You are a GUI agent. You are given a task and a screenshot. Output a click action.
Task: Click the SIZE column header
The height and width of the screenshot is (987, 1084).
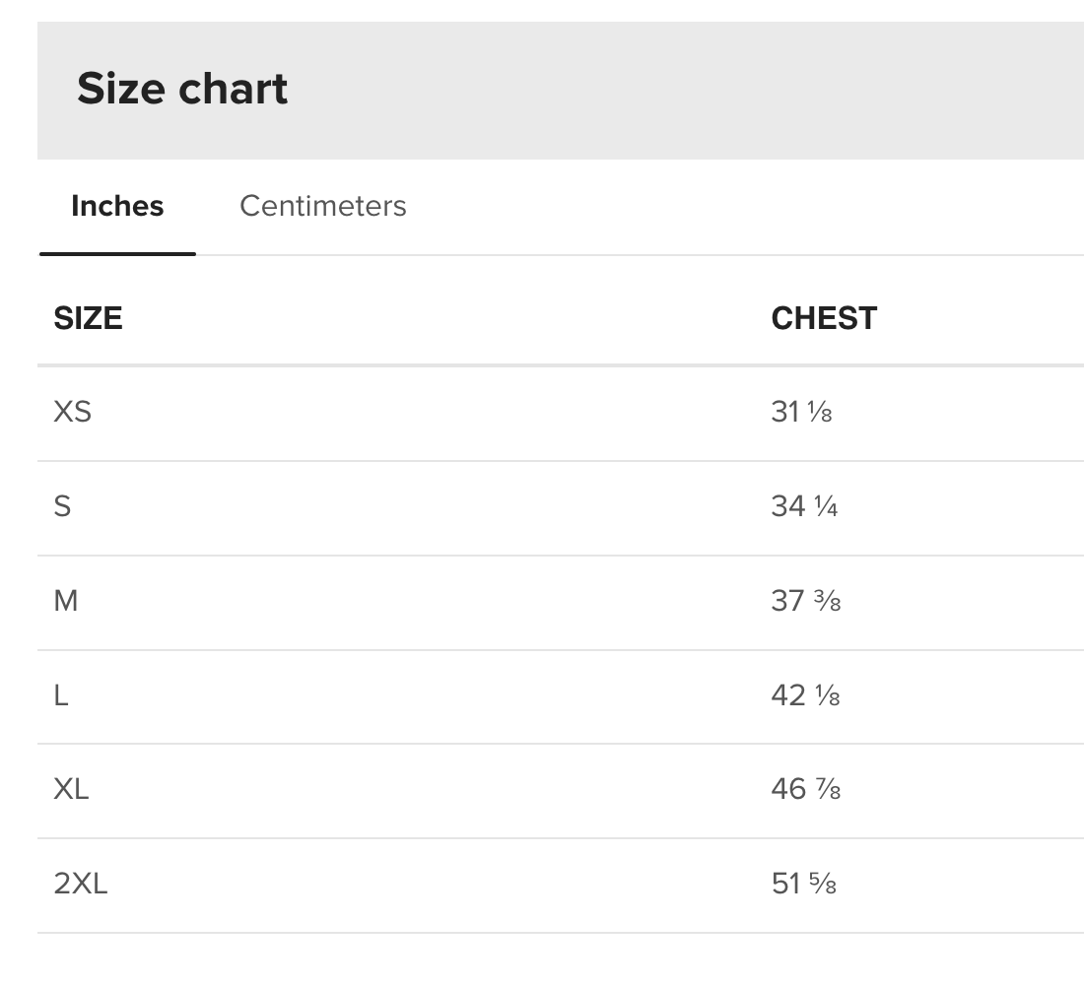tap(88, 318)
